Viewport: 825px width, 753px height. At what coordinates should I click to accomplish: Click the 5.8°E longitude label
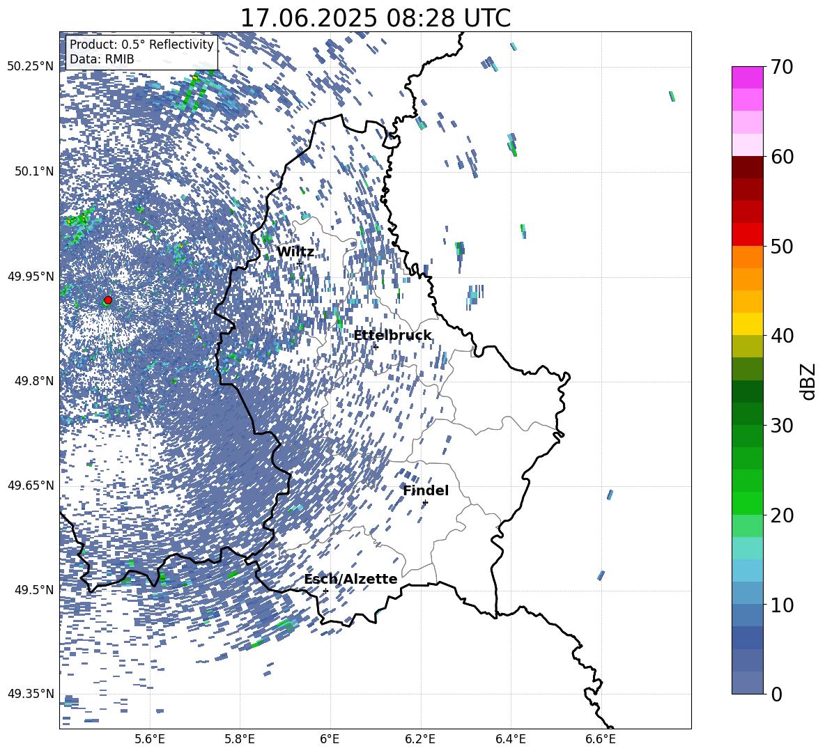(x=240, y=739)
